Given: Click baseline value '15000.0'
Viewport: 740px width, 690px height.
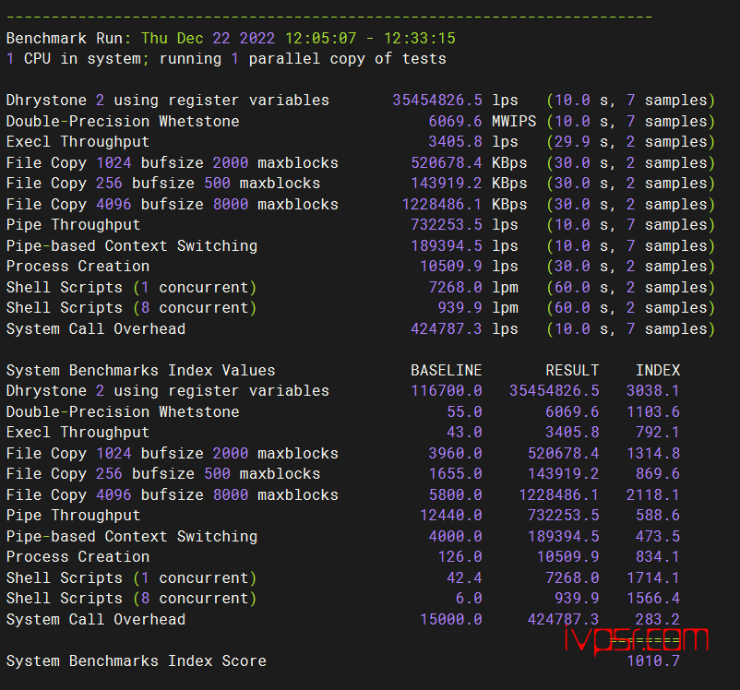Looking at the screenshot, I should point(450,620).
